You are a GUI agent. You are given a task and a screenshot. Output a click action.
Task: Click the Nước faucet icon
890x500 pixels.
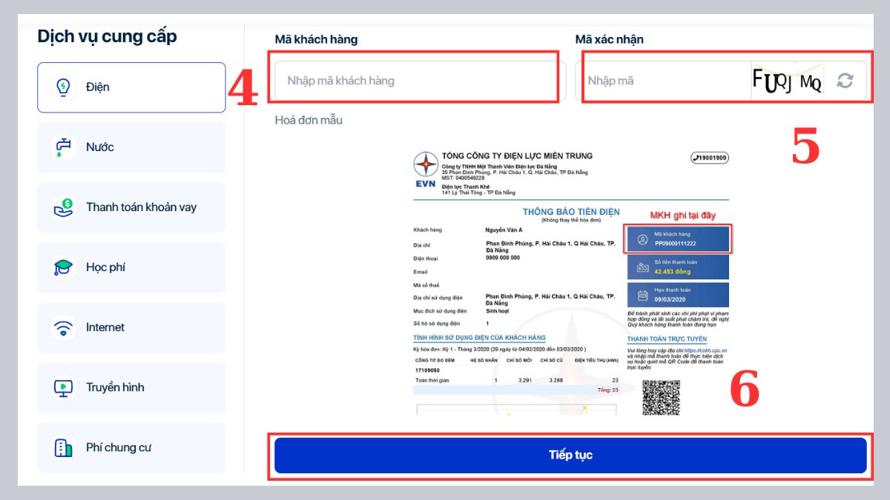(x=64, y=147)
